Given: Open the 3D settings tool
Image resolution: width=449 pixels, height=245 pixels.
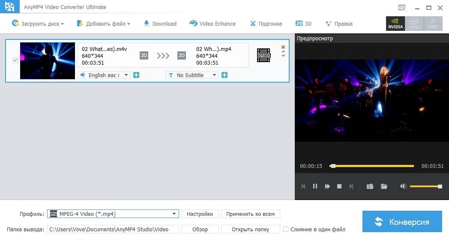Looking at the screenshot, I should pyautogui.click(x=303, y=24).
